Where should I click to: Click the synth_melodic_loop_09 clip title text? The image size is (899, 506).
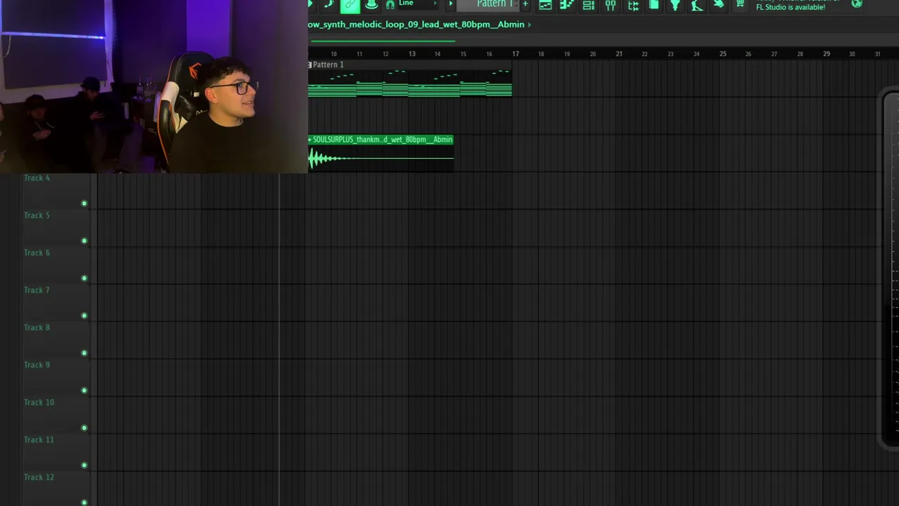click(x=416, y=25)
